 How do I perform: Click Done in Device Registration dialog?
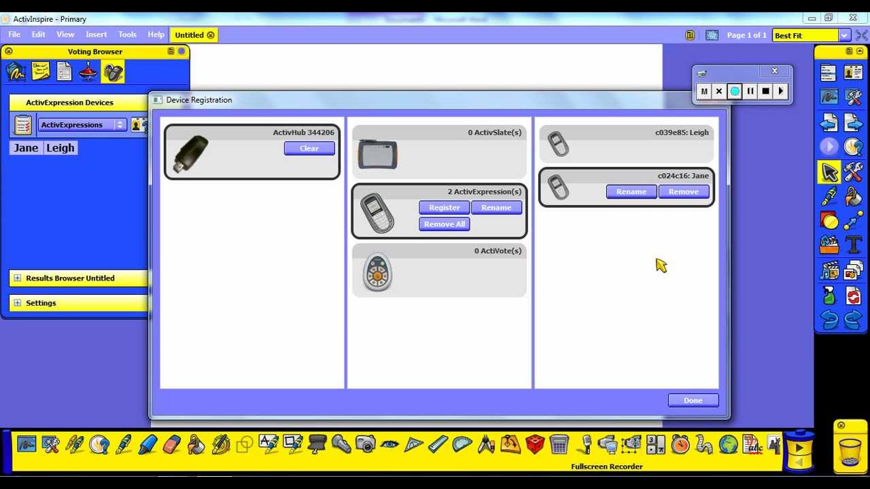point(693,400)
